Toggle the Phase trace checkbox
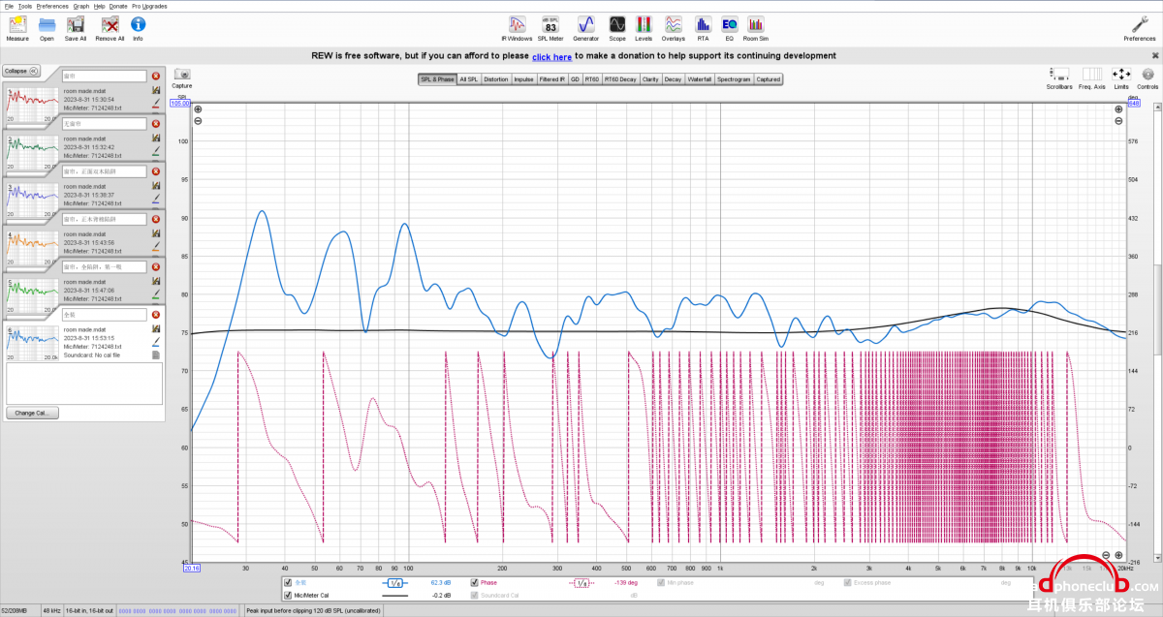This screenshot has width=1163, height=617. coord(474,583)
